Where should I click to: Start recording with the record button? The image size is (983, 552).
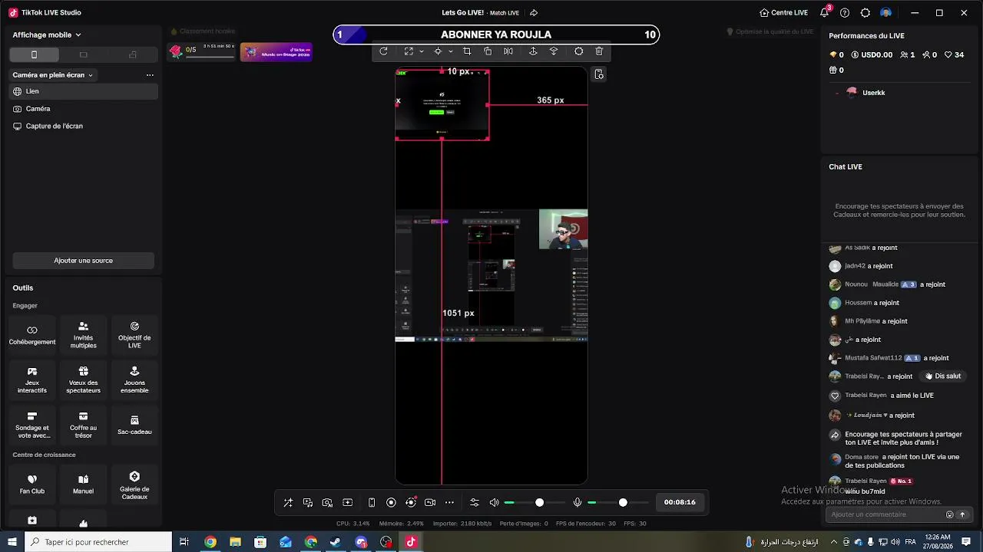(391, 502)
